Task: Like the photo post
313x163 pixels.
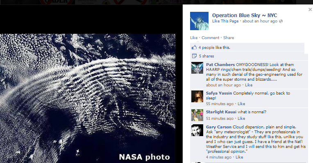Action: coord(194,38)
